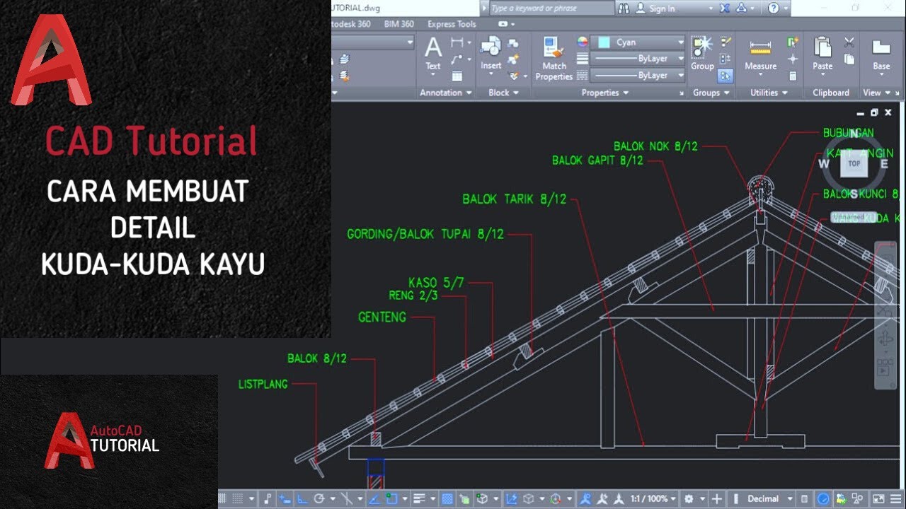
Task: Open Quick Select in Utilities panel
Action: (793, 43)
